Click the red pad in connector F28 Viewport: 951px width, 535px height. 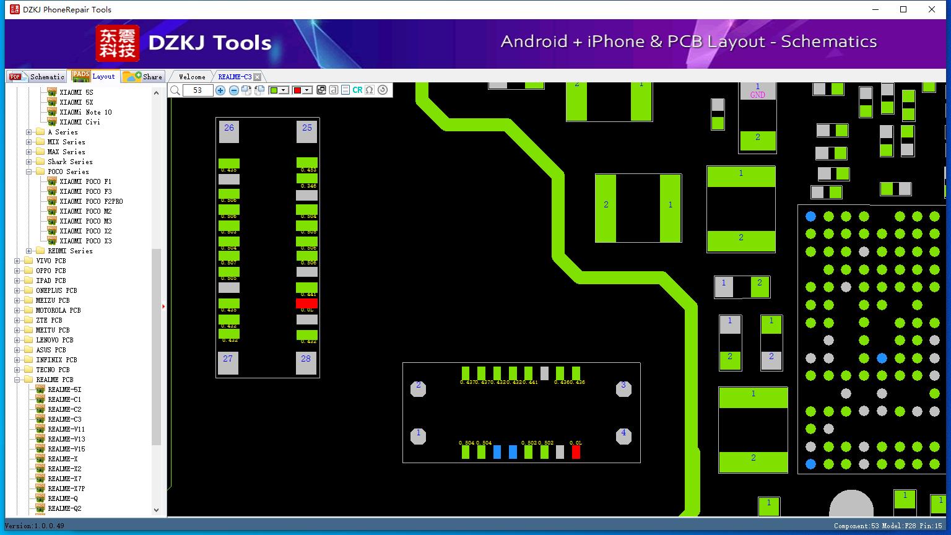[x=306, y=303]
